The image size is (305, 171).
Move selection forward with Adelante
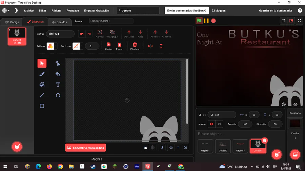click(x=129, y=33)
